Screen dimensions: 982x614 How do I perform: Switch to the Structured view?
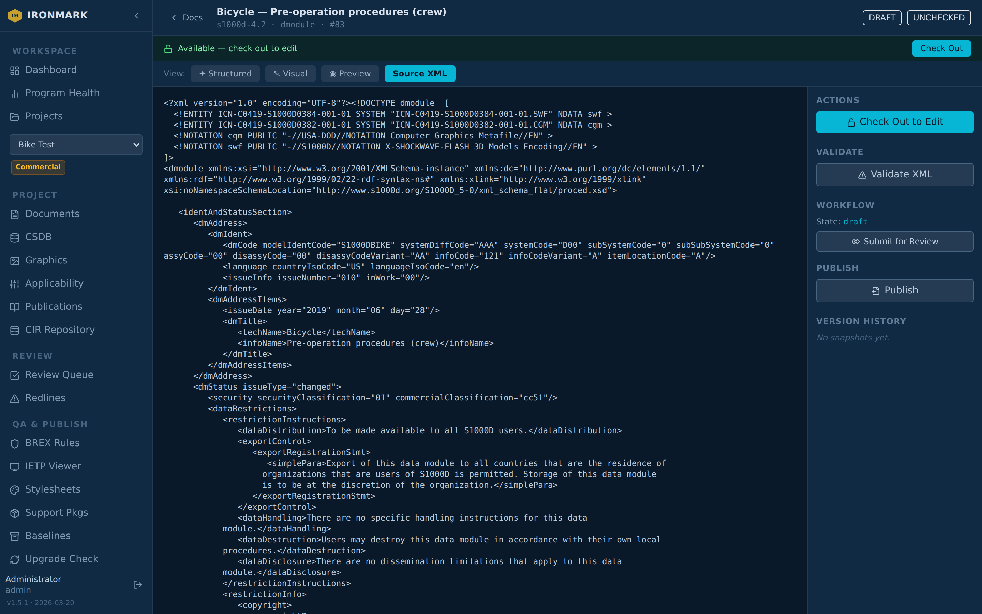225,73
